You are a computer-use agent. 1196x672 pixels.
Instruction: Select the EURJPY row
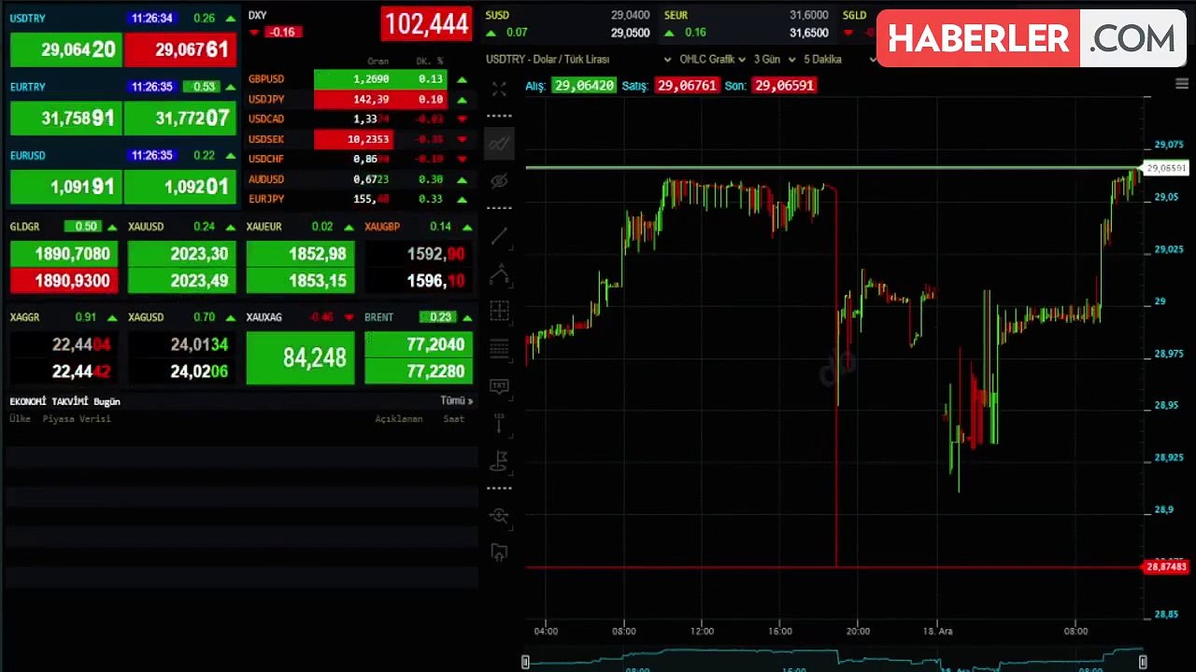[359, 199]
